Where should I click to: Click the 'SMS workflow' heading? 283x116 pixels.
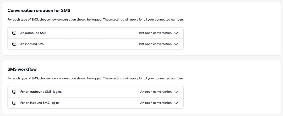click(22, 69)
